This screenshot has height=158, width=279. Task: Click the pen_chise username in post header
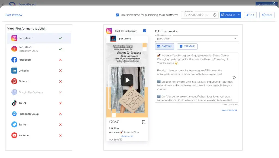tap(125, 39)
